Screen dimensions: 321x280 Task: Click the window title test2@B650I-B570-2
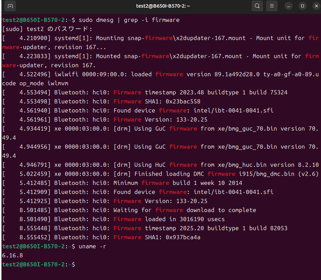(163, 6)
